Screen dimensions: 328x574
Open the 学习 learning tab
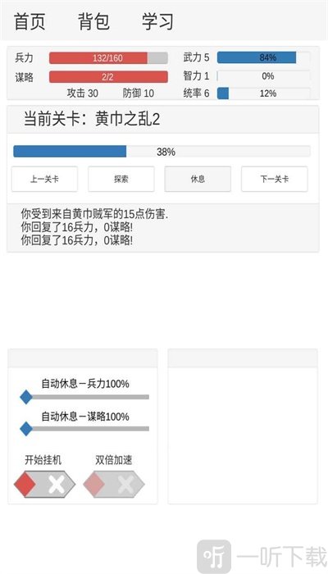coord(157,21)
